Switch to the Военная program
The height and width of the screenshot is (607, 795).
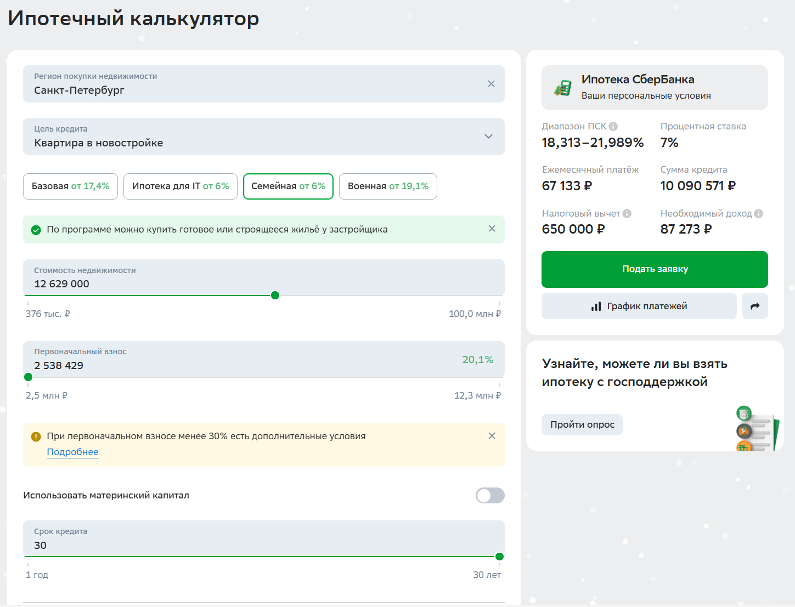tap(388, 186)
